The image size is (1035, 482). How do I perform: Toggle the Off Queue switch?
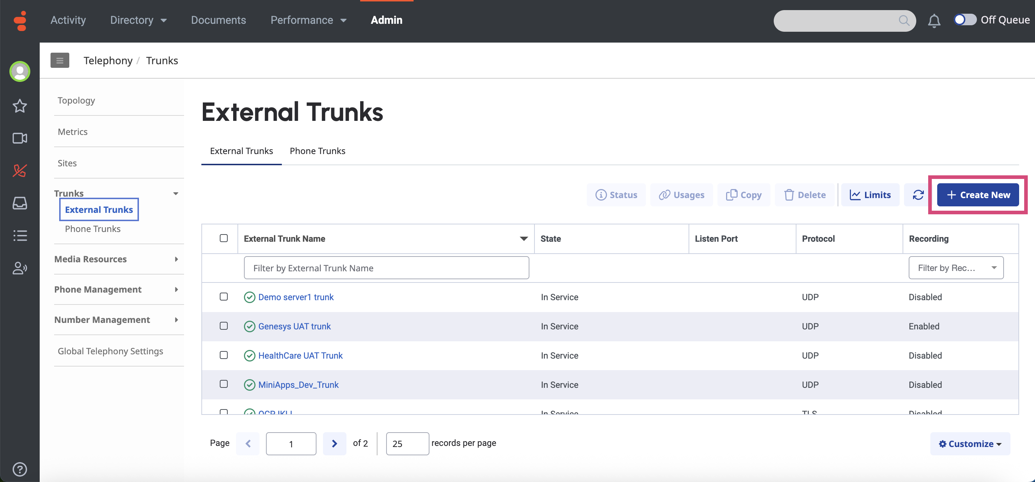tap(965, 20)
